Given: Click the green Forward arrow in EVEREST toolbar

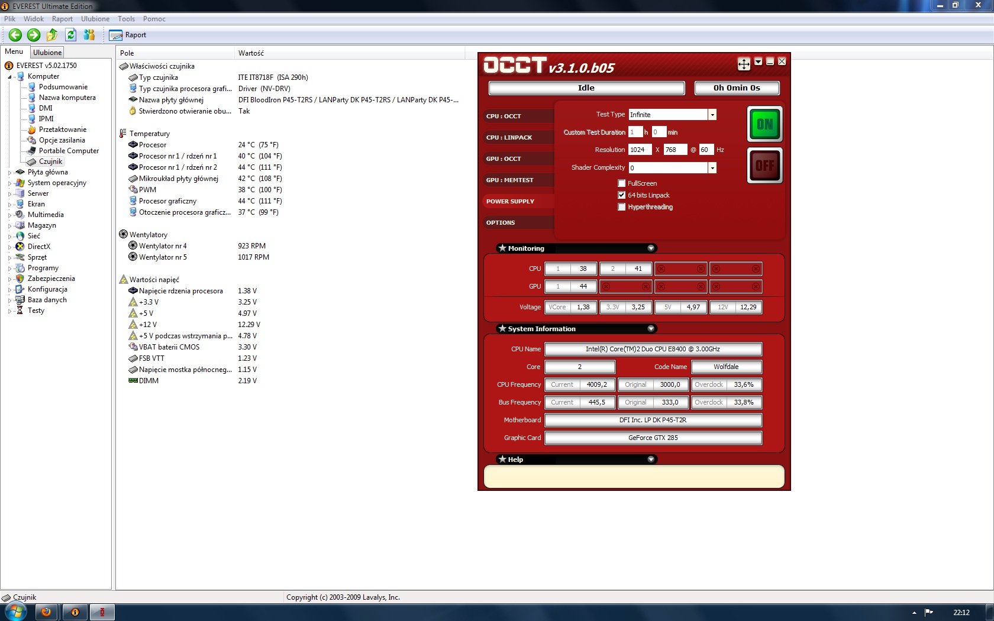Looking at the screenshot, I should (x=34, y=35).
